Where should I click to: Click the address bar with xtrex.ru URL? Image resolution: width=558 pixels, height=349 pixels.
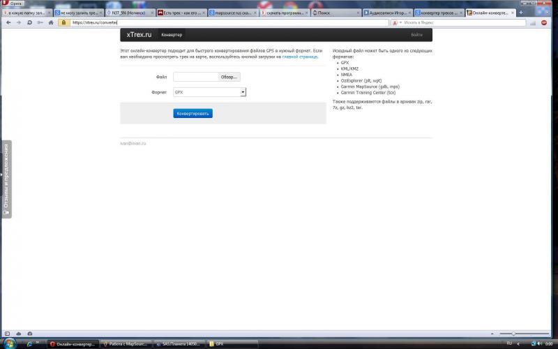tap(229, 22)
